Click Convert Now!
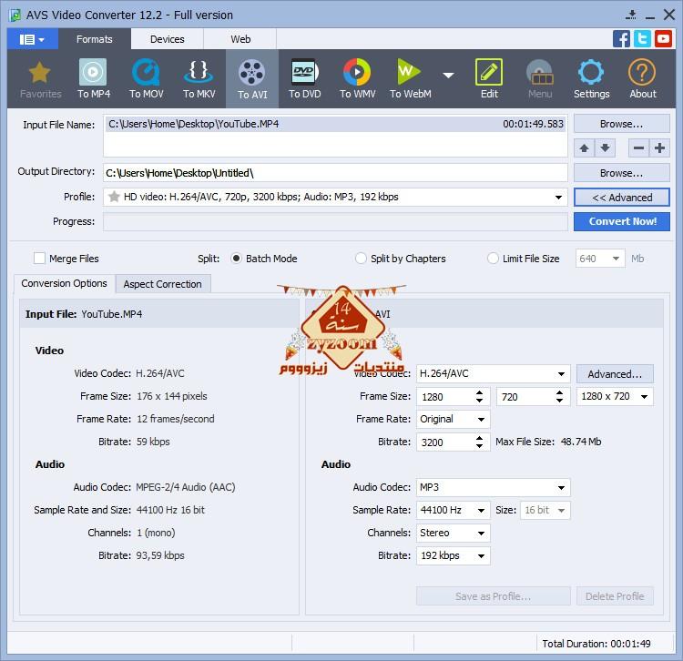The width and height of the screenshot is (683, 661). pos(622,221)
